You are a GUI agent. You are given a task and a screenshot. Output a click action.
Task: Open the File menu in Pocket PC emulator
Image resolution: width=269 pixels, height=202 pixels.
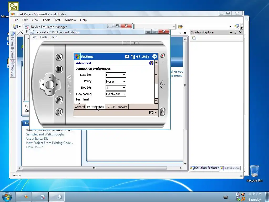34,37
